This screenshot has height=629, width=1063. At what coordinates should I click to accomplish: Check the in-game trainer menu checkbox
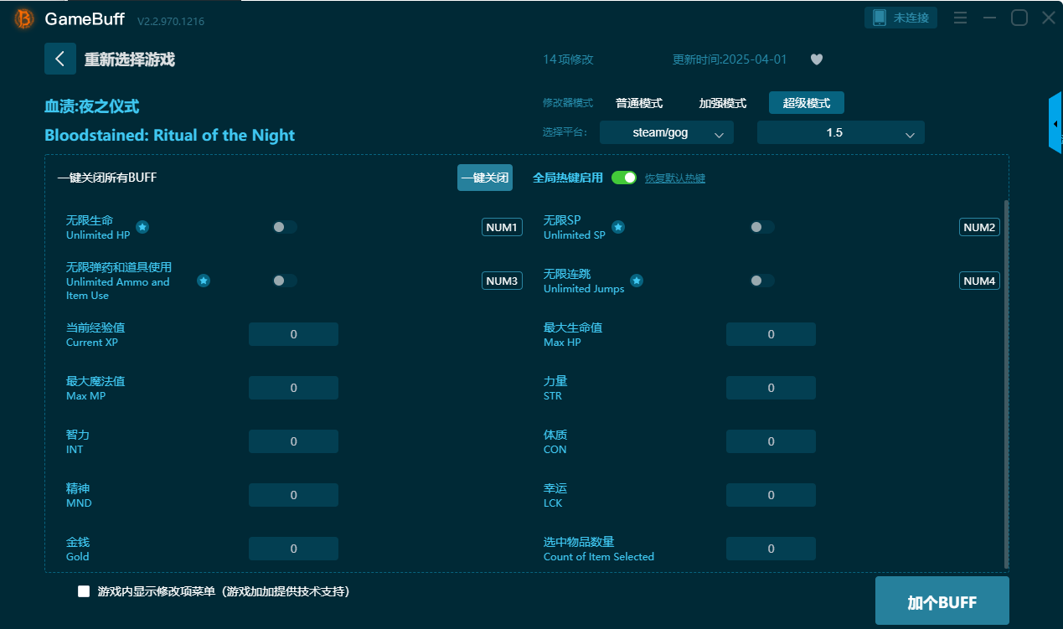[x=84, y=591]
